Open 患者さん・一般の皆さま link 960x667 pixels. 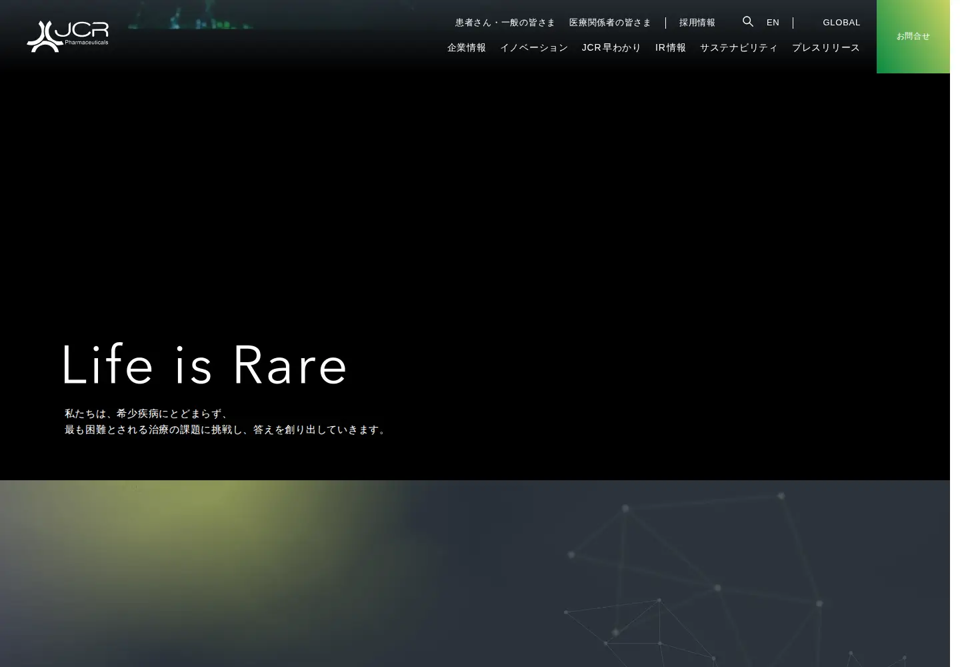coord(505,23)
